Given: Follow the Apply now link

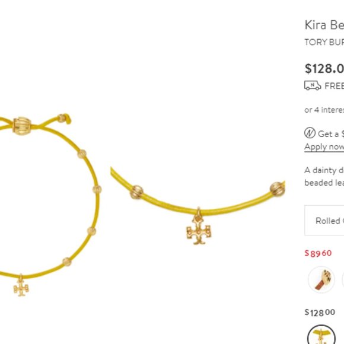Looking at the screenshot, I should 324,146.
